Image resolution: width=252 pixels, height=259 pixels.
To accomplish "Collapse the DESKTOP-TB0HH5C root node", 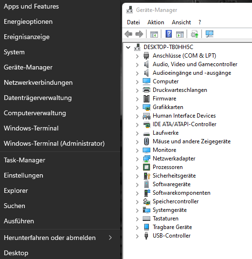I will [x=128, y=48].
